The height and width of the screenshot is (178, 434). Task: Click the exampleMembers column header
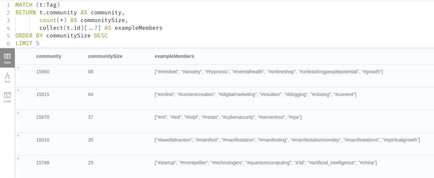[x=174, y=56]
